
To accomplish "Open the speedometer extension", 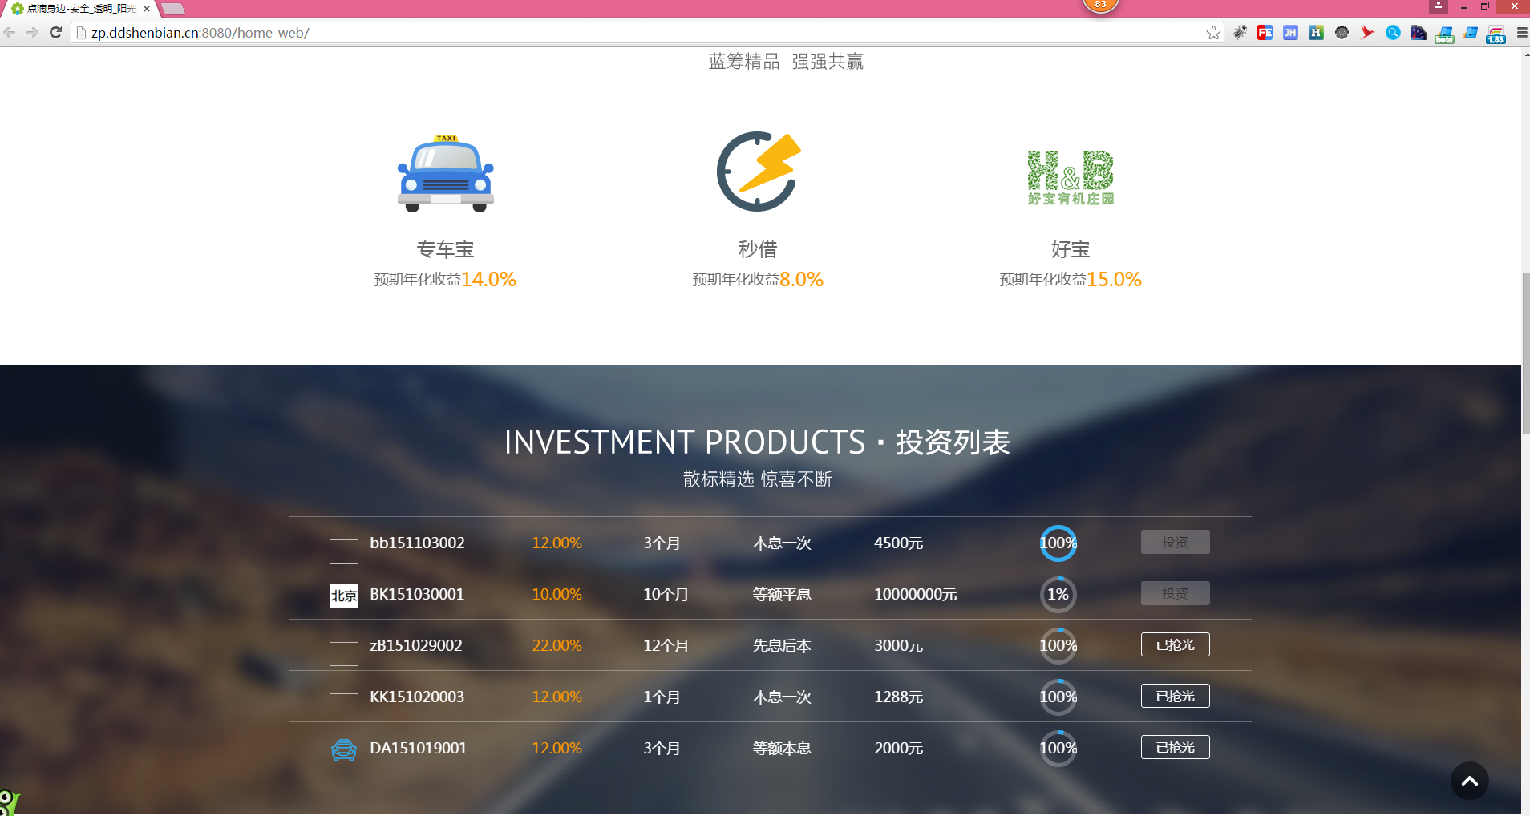I will coord(1419,33).
